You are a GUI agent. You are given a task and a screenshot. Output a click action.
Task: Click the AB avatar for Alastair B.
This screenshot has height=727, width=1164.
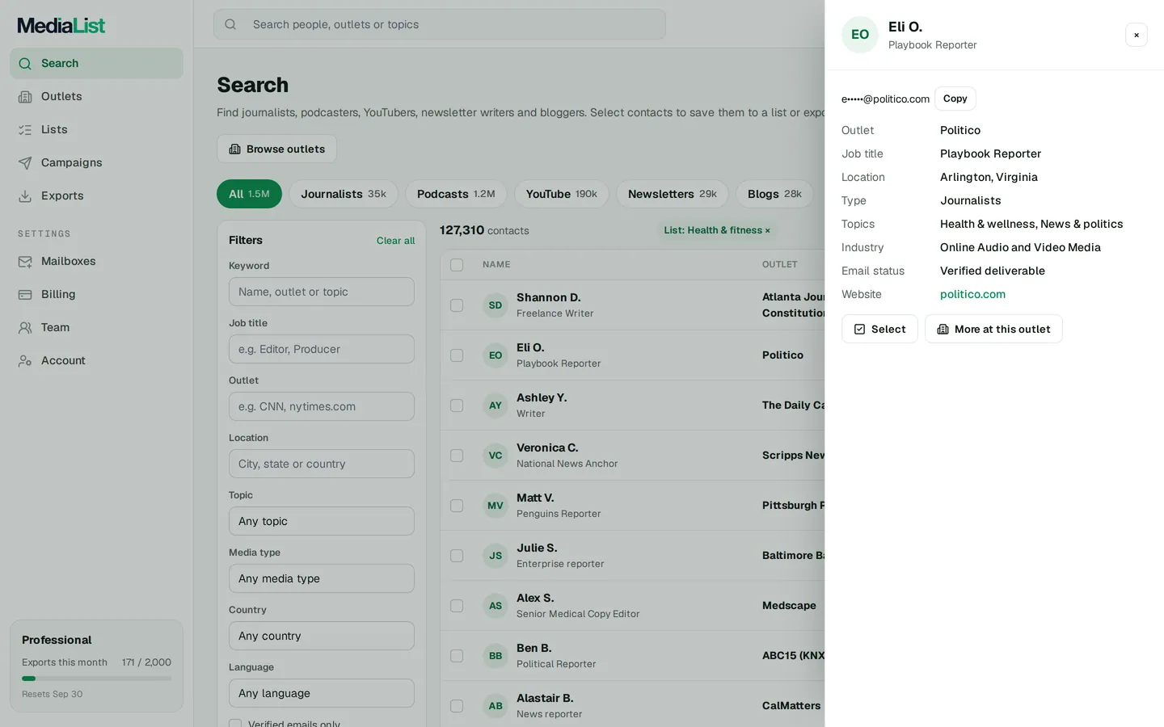tap(496, 706)
